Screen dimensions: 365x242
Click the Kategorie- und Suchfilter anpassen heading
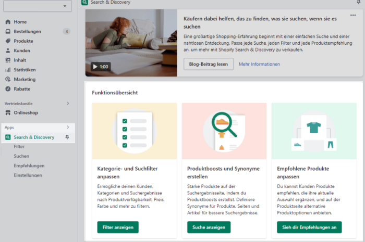tap(127, 173)
